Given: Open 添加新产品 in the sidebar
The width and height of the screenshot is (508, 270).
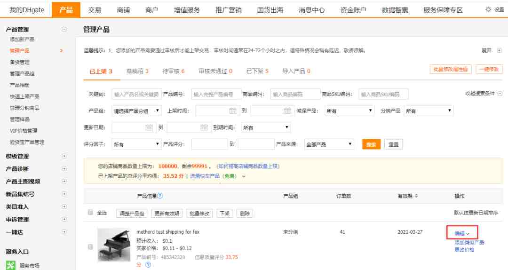Looking at the screenshot, I should pyautogui.click(x=22, y=39).
